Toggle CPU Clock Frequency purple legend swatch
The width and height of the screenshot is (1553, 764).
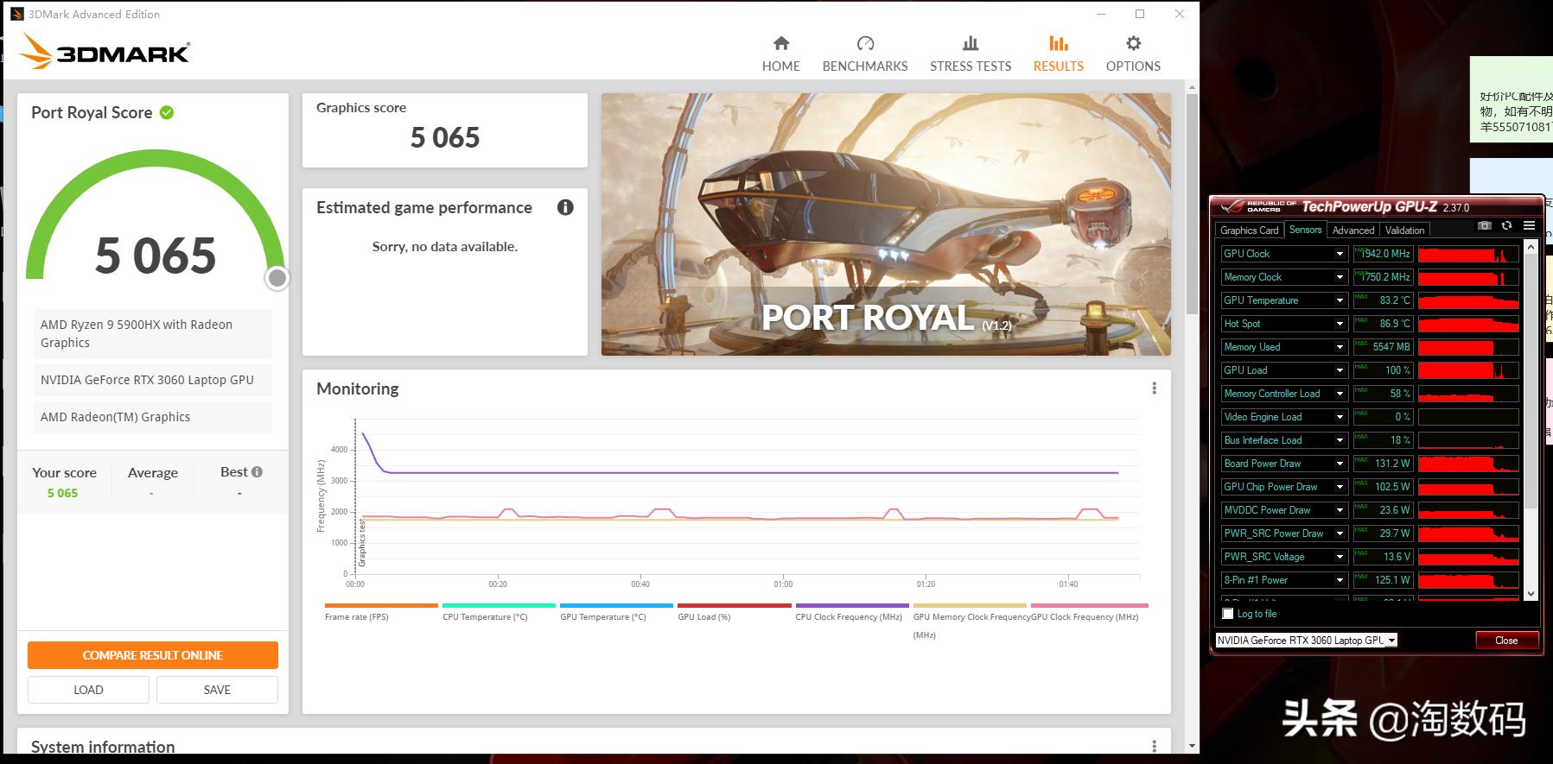(851, 606)
